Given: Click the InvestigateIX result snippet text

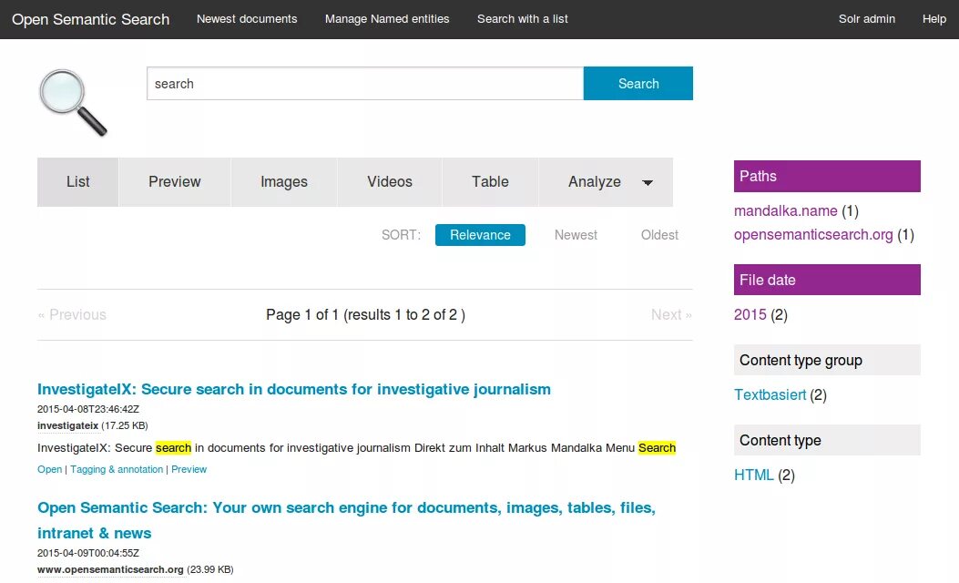Looking at the screenshot, I should pos(357,448).
